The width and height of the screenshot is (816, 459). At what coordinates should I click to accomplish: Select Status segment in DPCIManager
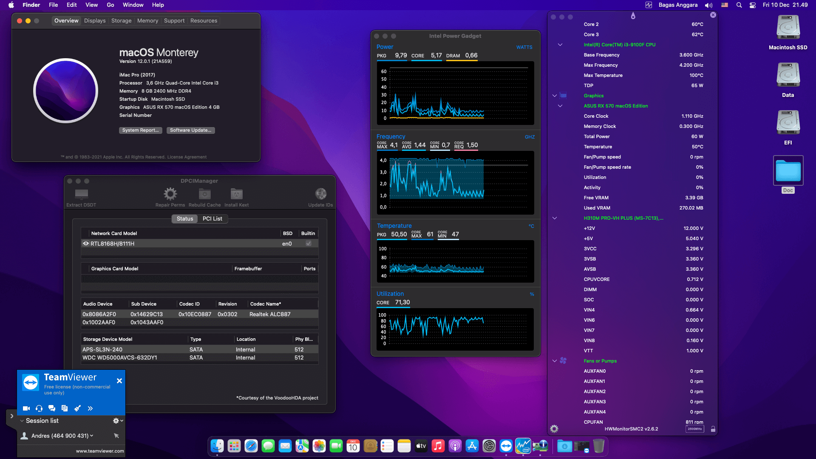click(x=185, y=218)
